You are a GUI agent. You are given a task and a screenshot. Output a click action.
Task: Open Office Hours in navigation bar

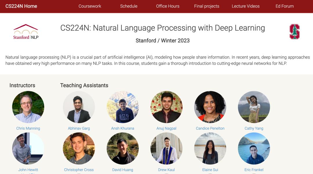168,6
